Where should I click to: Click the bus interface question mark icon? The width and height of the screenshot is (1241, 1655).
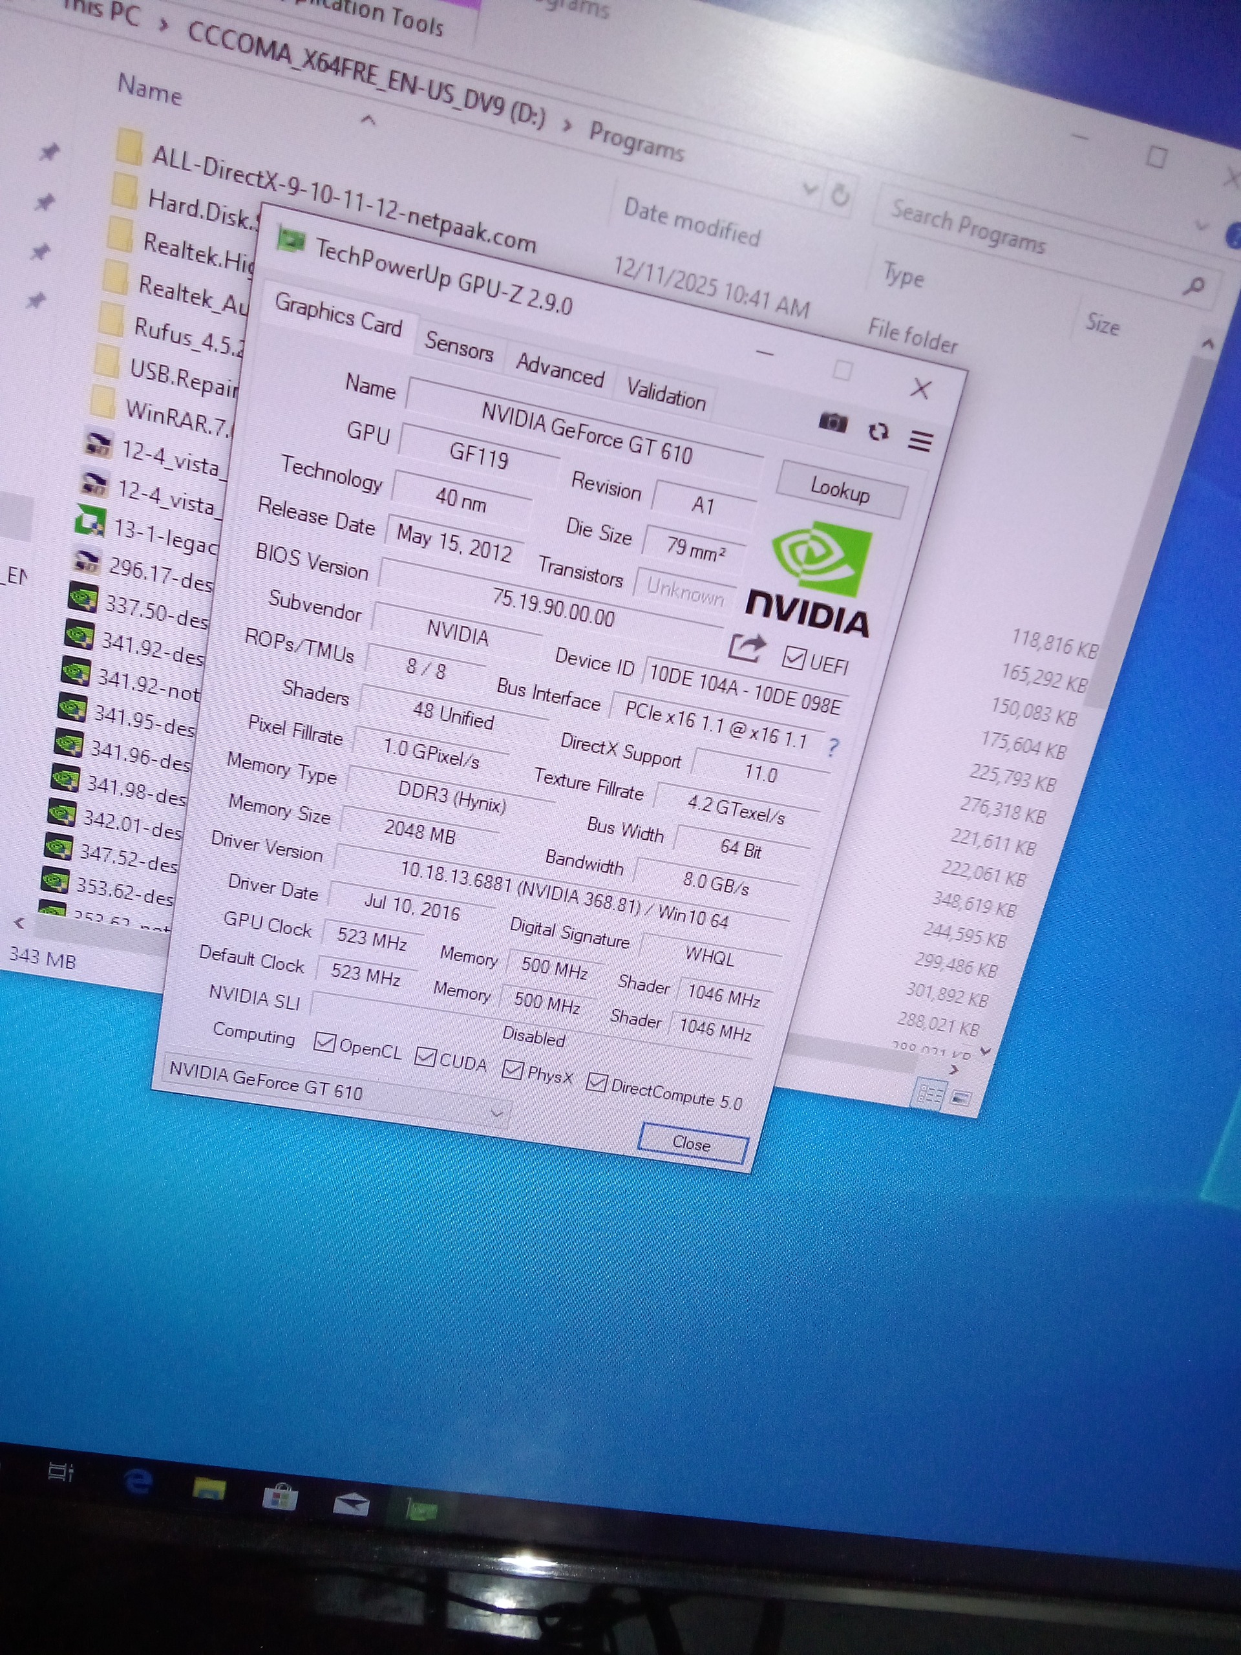tap(833, 746)
